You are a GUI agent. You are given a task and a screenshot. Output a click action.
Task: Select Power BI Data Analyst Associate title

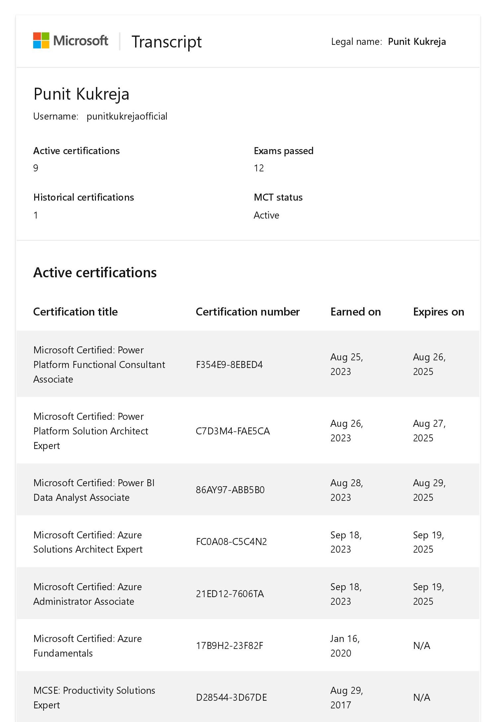(94, 490)
